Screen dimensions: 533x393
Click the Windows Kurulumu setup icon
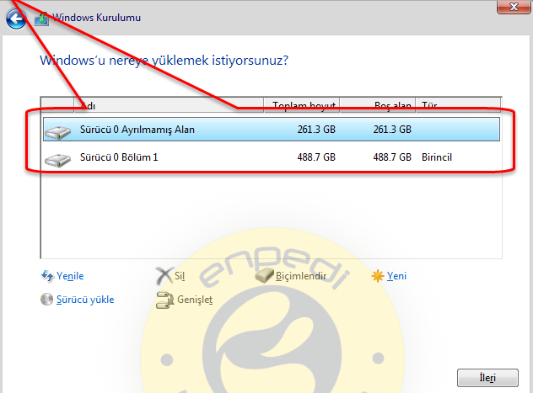click(x=41, y=19)
